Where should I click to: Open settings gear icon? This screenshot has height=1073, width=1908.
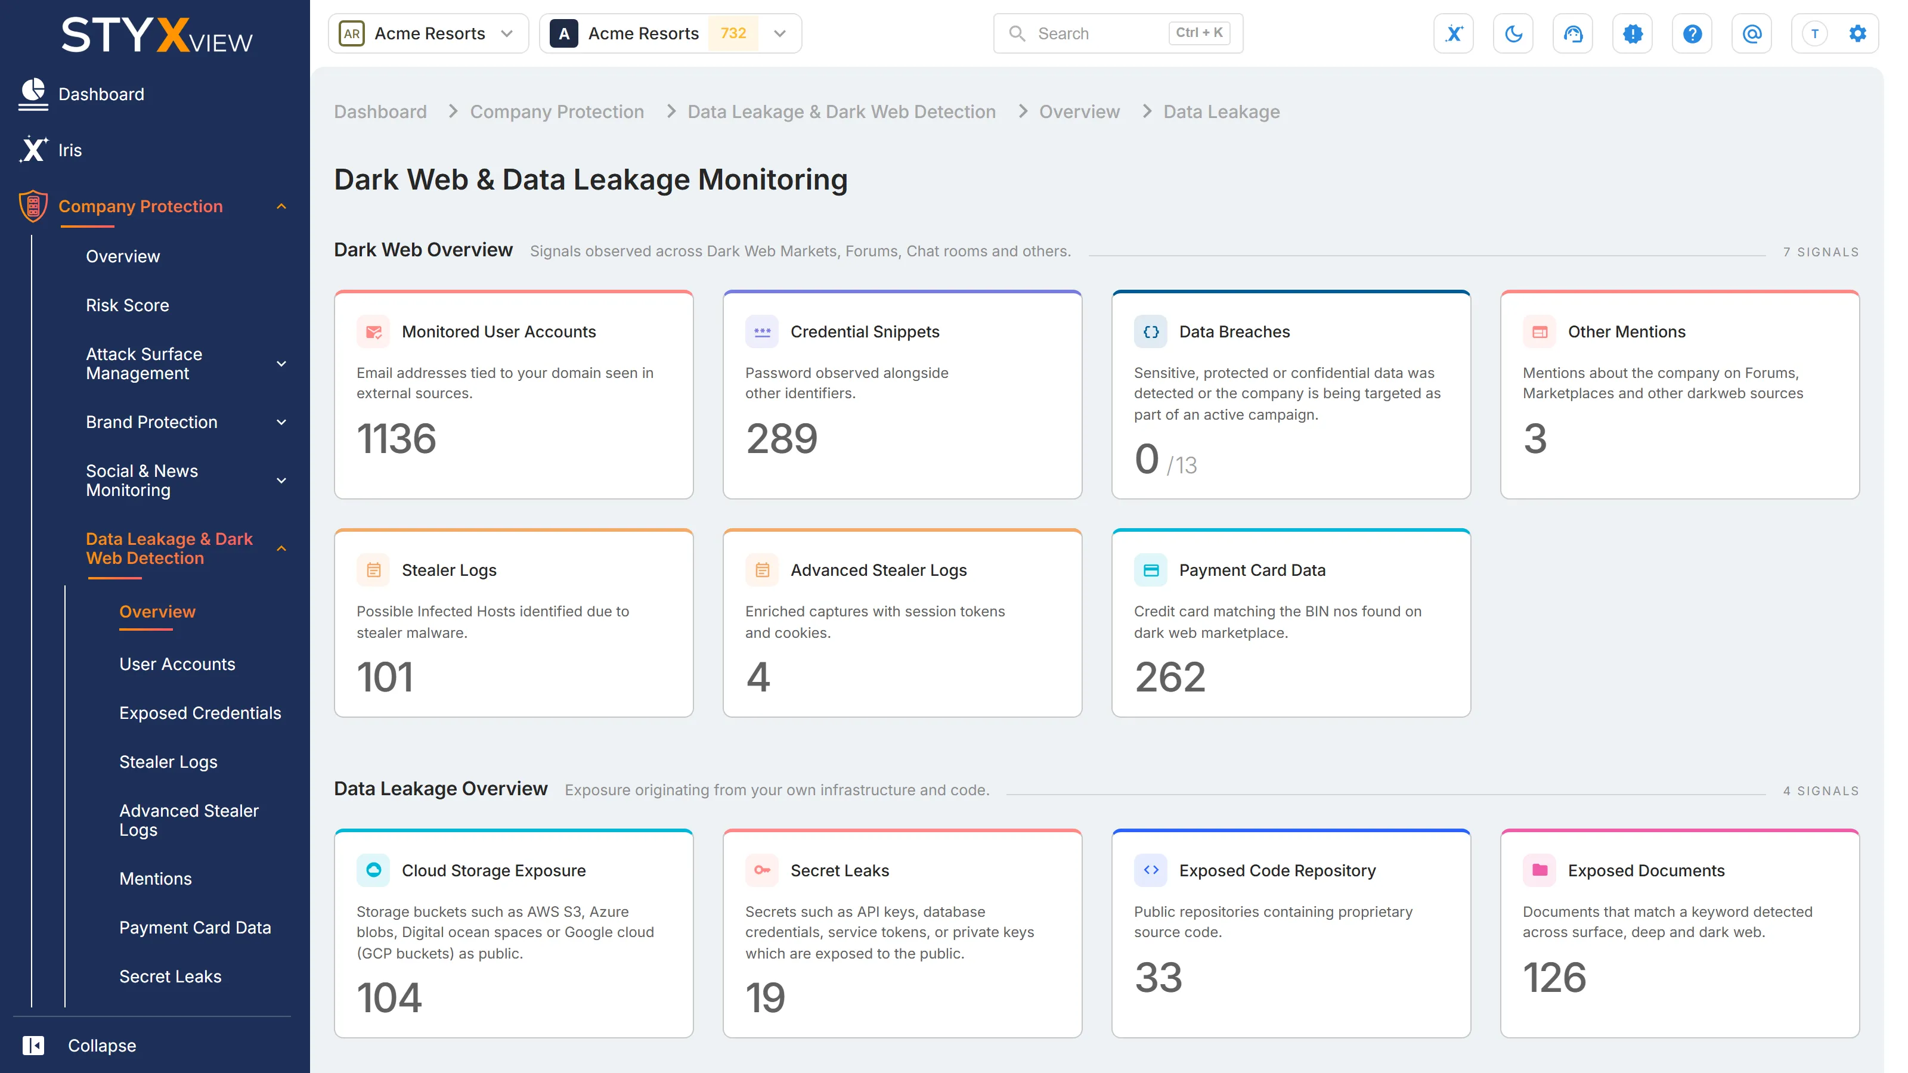[x=1858, y=33]
